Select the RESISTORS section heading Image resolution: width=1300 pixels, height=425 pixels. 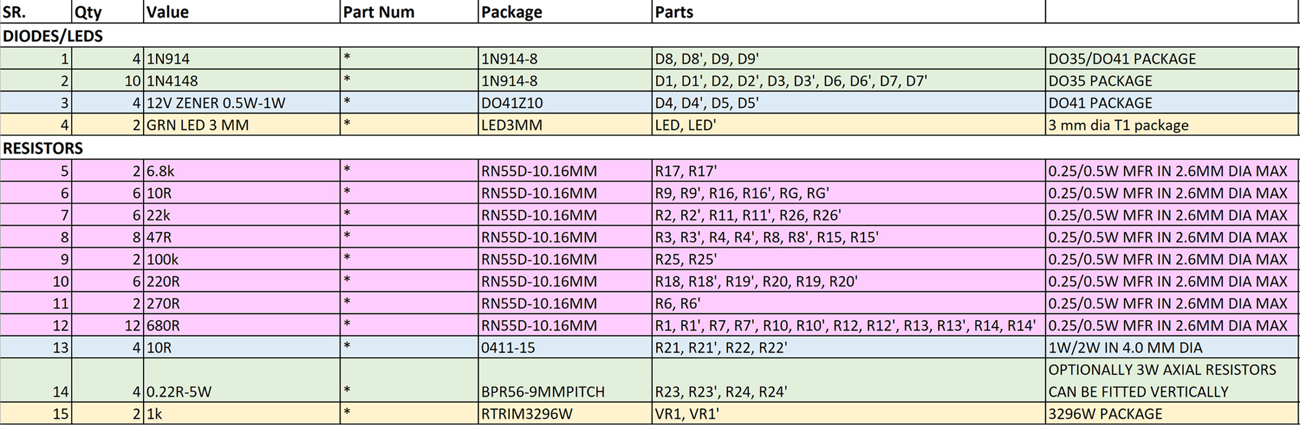click(x=43, y=148)
